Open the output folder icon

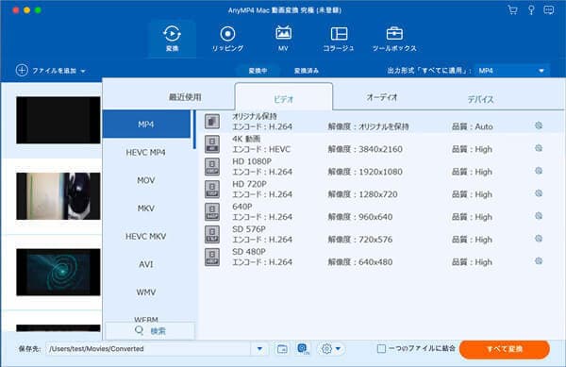click(x=282, y=349)
